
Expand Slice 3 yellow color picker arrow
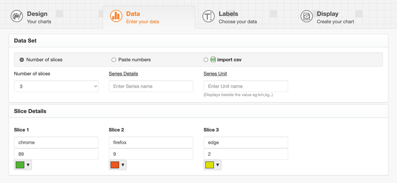[217, 165]
